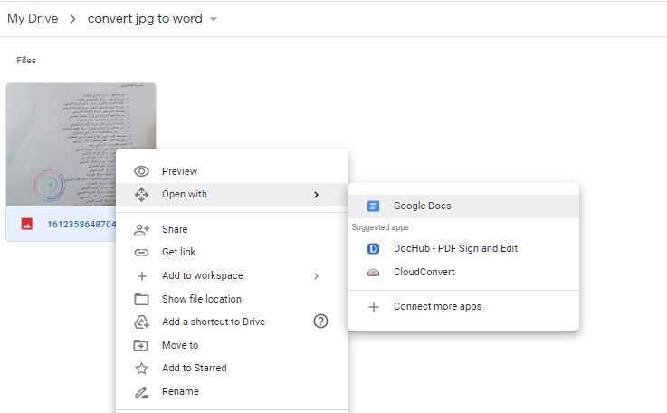Select Add a shortcut to Drive
The image size is (667, 413).
pos(213,322)
